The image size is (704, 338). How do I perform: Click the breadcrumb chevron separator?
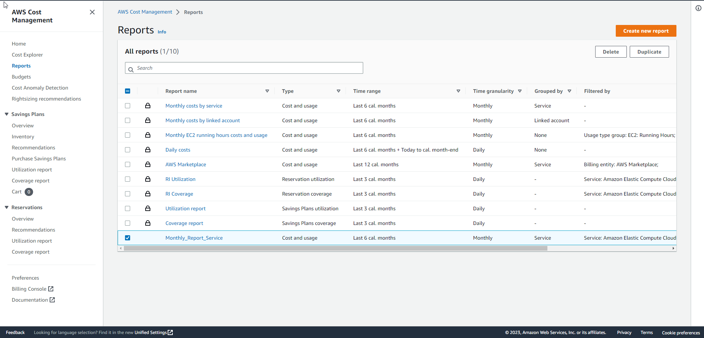tap(178, 12)
